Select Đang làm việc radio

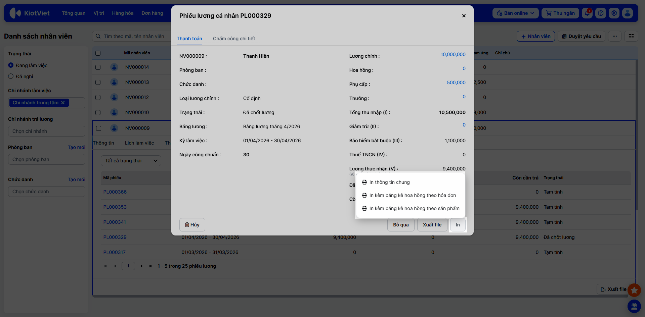(11, 65)
